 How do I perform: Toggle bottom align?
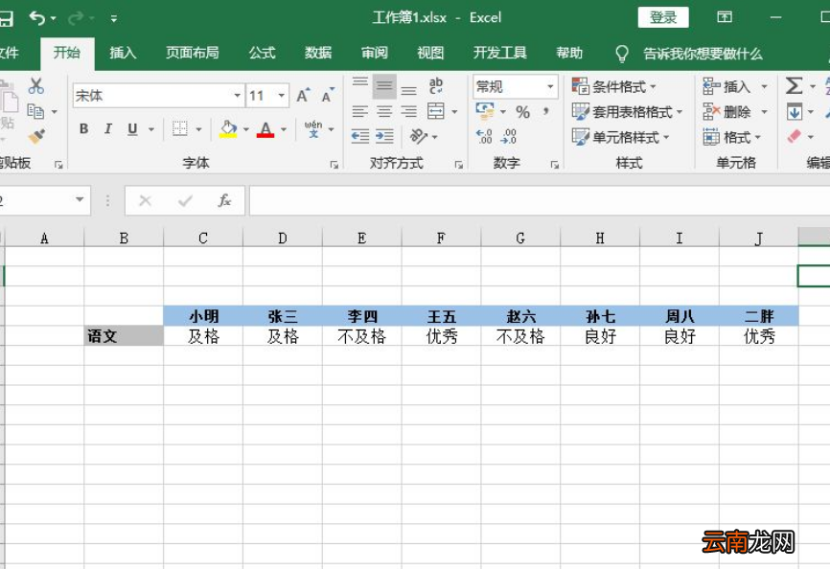click(408, 90)
